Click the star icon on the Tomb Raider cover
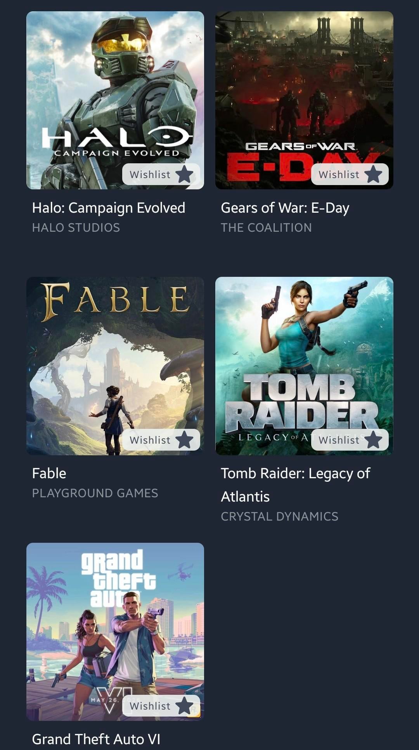The width and height of the screenshot is (419, 750). coord(373,440)
